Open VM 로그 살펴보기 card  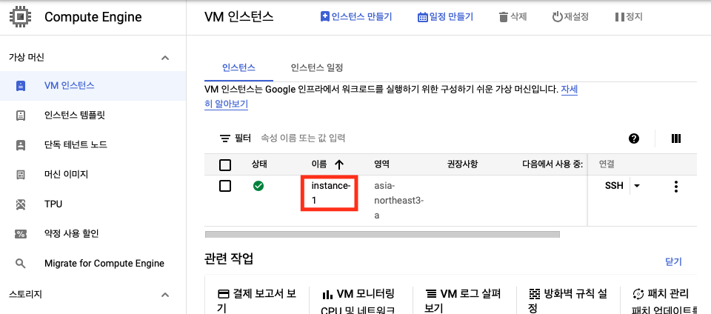point(464,300)
